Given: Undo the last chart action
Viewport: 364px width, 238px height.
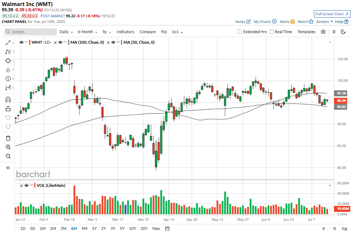Looking at the screenshot, I should pyautogui.click(x=8, y=117).
